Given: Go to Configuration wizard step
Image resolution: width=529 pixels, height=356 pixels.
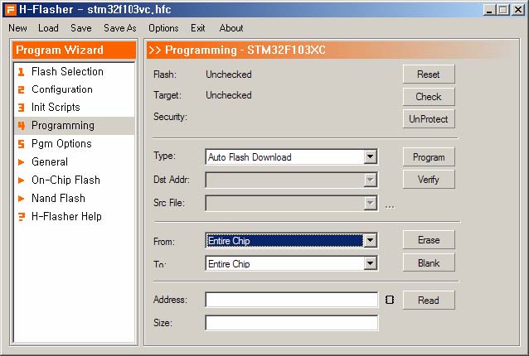Looking at the screenshot, I should [75, 89].
